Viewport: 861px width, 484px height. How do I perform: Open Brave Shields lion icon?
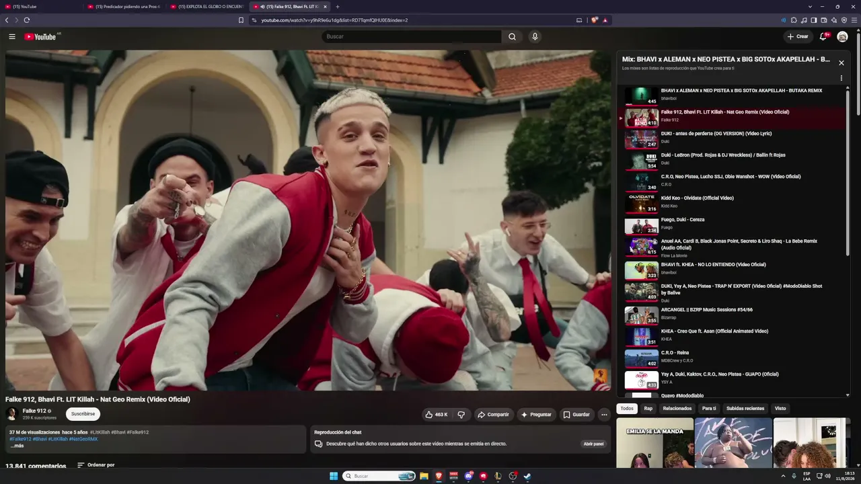[x=594, y=20]
